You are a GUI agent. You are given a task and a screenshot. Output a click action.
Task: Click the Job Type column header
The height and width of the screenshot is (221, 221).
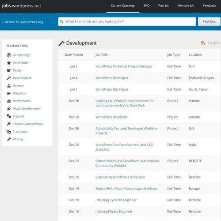(x=174, y=55)
